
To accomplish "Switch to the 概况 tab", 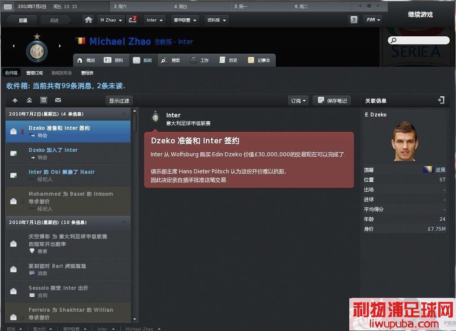I will click(87, 60).
